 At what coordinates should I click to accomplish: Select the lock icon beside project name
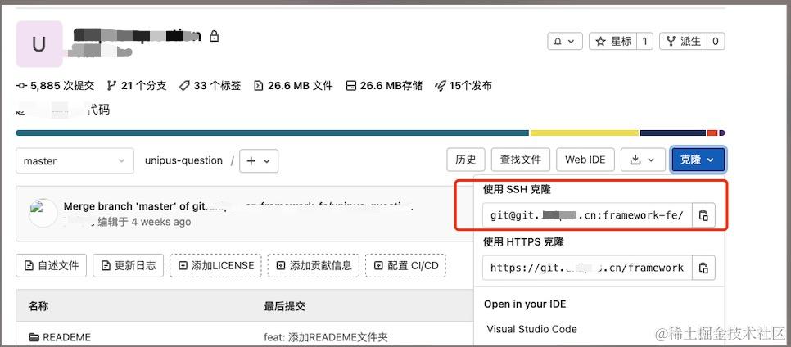point(214,36)
